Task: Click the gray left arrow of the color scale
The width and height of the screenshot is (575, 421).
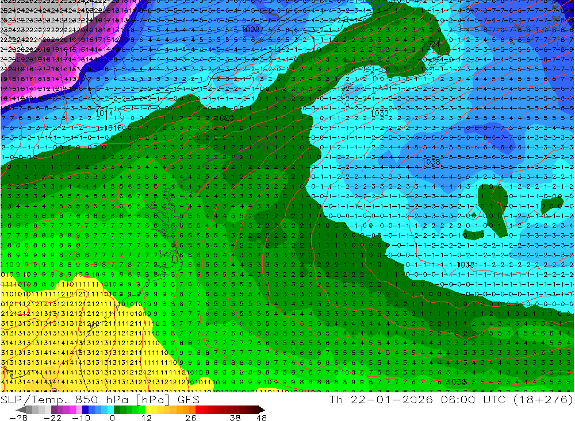Action: [x=21, y=410]
